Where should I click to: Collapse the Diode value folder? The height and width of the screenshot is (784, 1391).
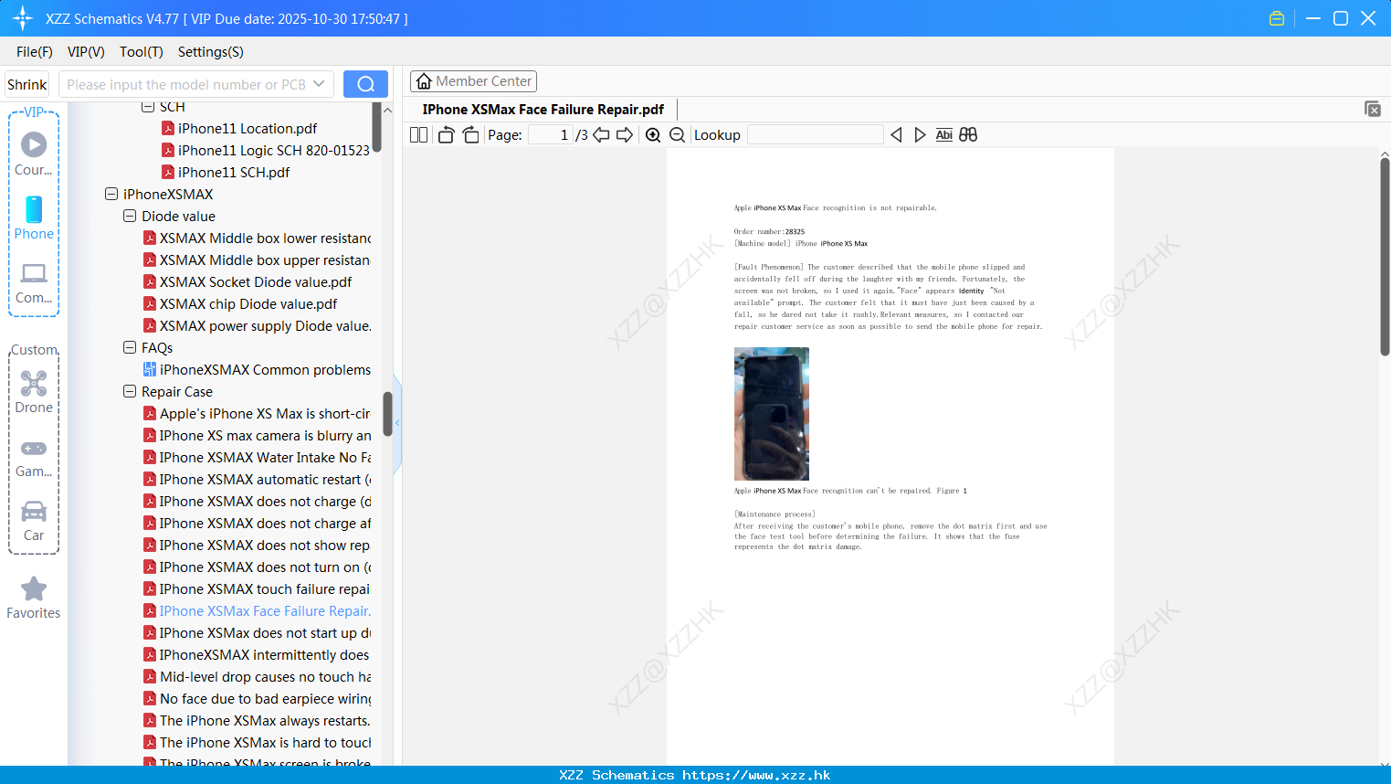coord(130,216)
